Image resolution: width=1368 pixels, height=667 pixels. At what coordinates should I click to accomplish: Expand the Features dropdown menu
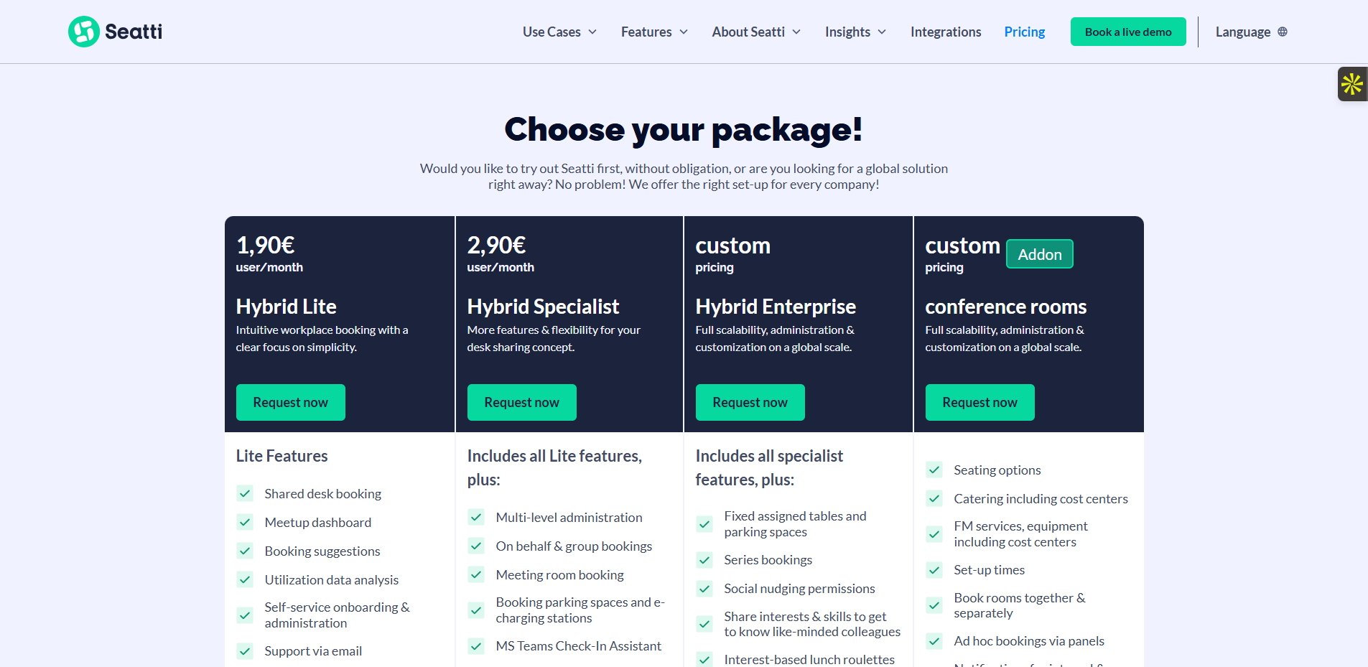tap(654, 32)
